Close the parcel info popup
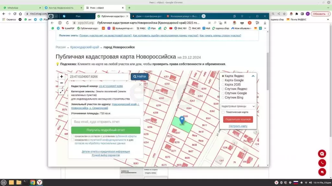Image resolution: width=332 pixels, height=186 pixels. [x=140, y=85]
